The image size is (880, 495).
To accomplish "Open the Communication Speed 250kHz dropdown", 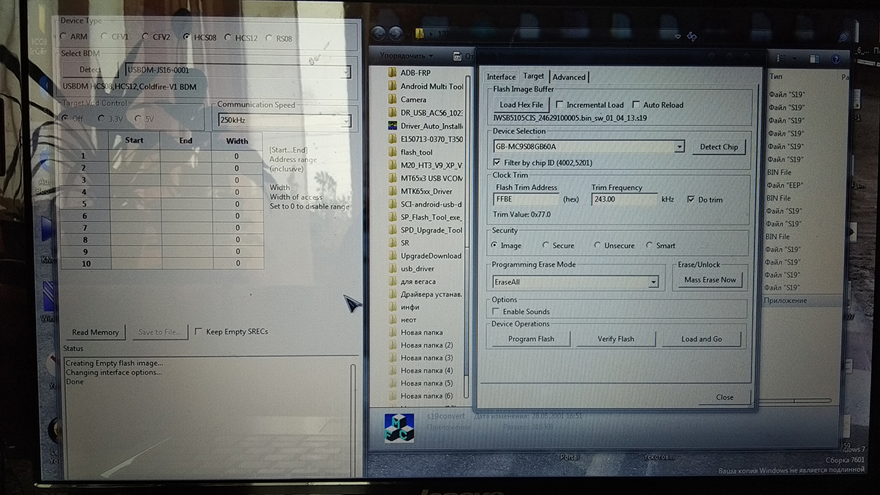I will (346, 121).
